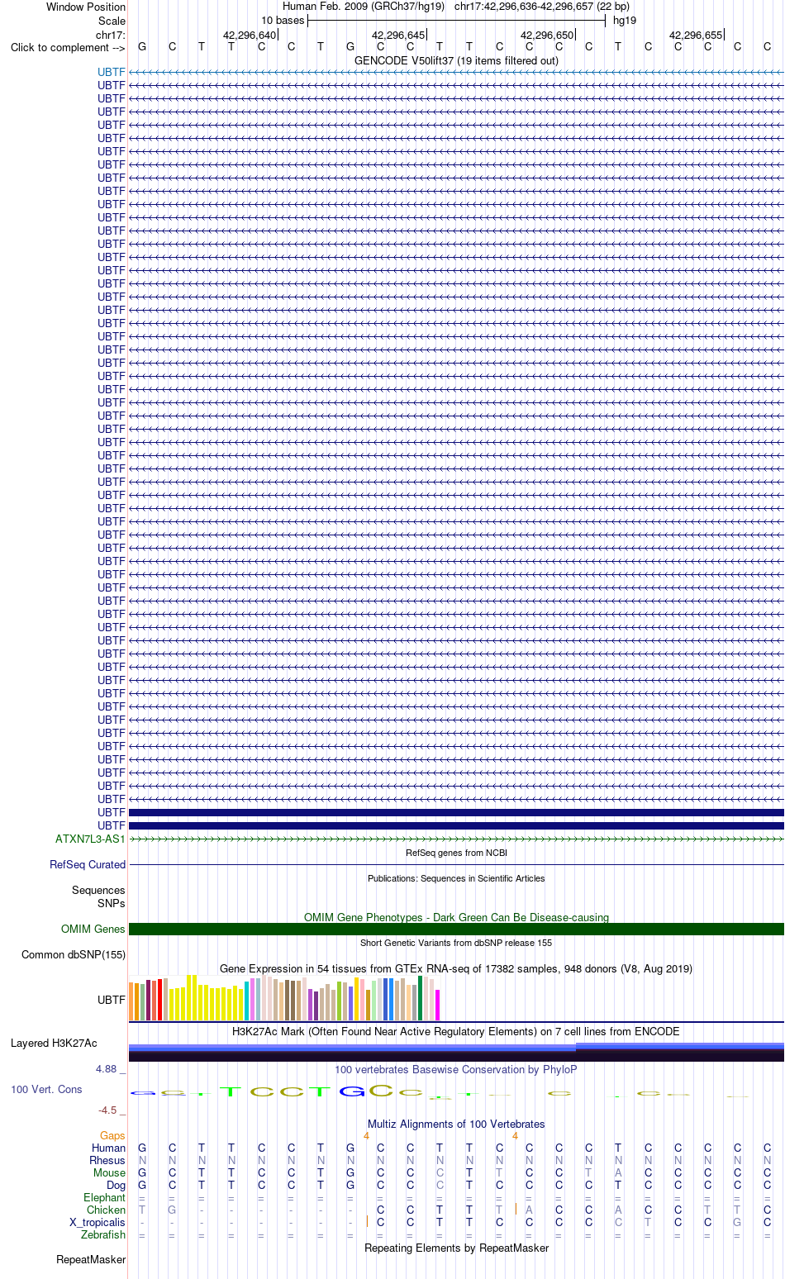Click the Layered H3K27Ac signal bar
Image resolution: width=785 pixels, height=1279 pixels.
pos(456,1052)
